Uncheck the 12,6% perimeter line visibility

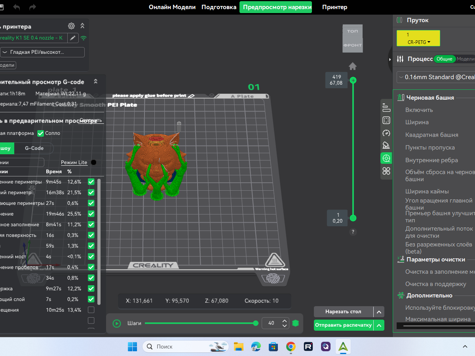91,182
